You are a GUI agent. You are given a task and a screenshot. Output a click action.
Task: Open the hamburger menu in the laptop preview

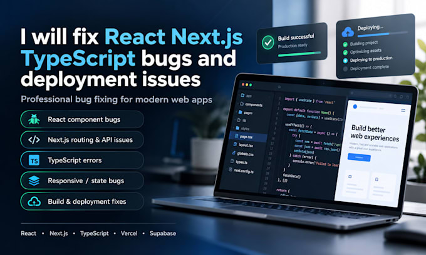pyautogui.click(x=403, y=110)
